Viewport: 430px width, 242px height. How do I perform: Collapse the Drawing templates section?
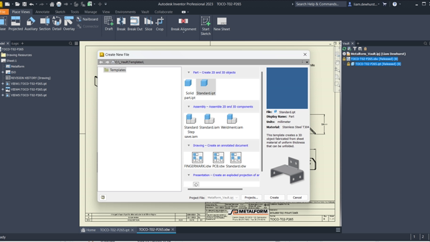(x=189, y=145)
